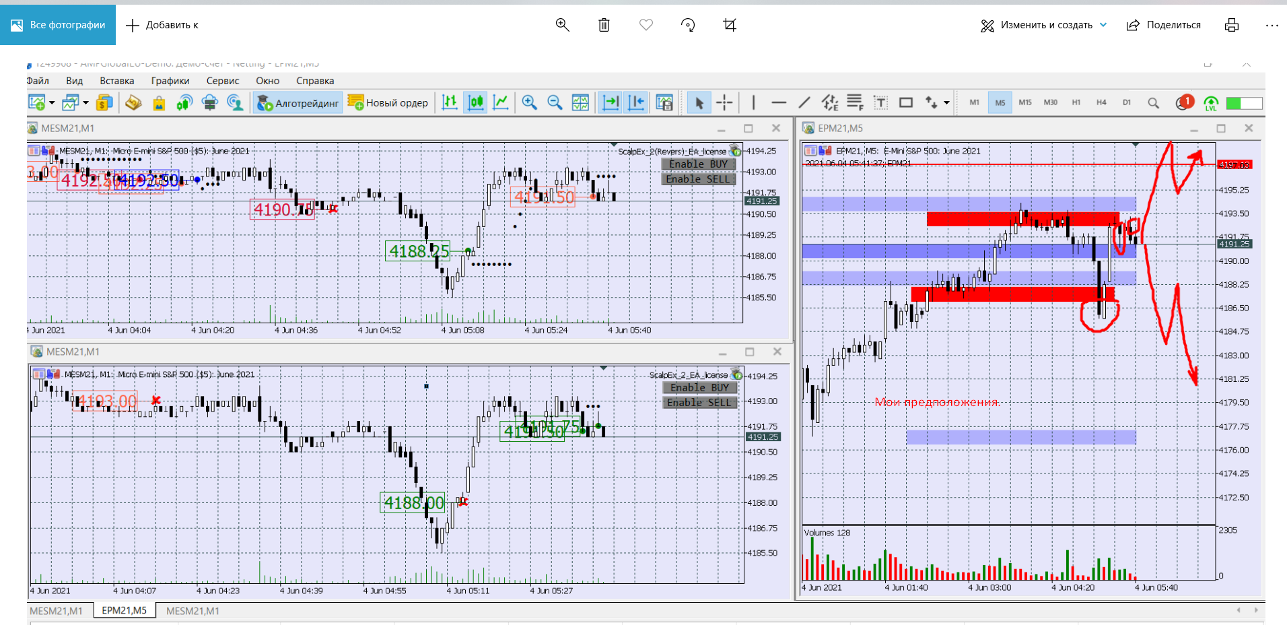Expand the arrows objects dropdown
The height and width of the screenshot is (625, 1287).
click(946, 103)
